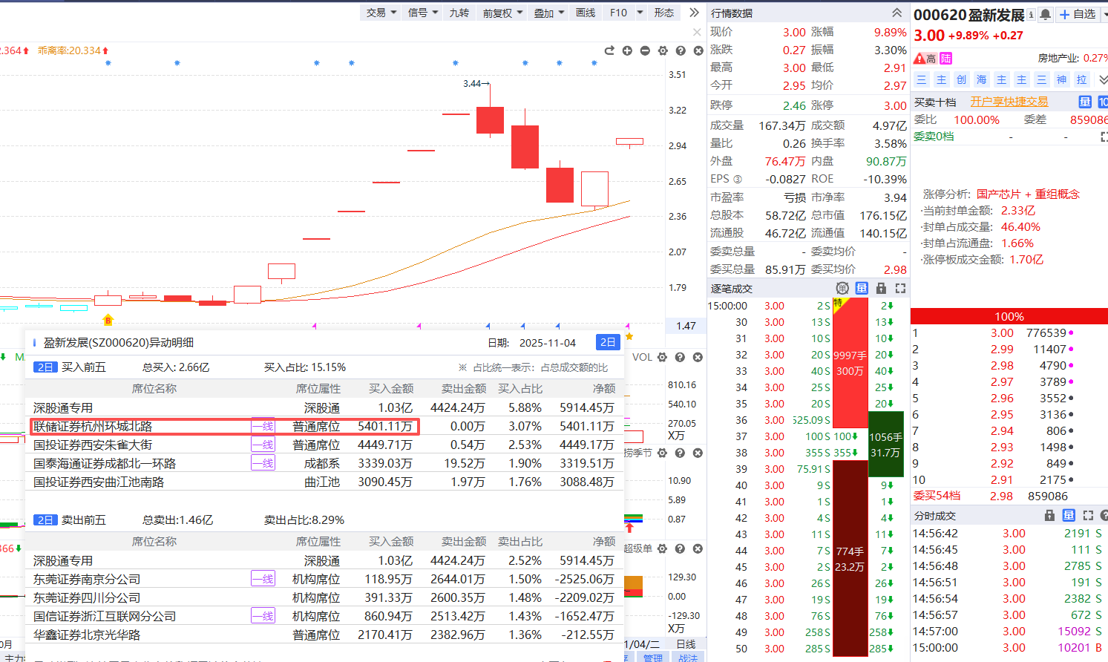Click the 海 concept tag
The height and width of the screenshot is (662, 1108).
pos(981,79)
